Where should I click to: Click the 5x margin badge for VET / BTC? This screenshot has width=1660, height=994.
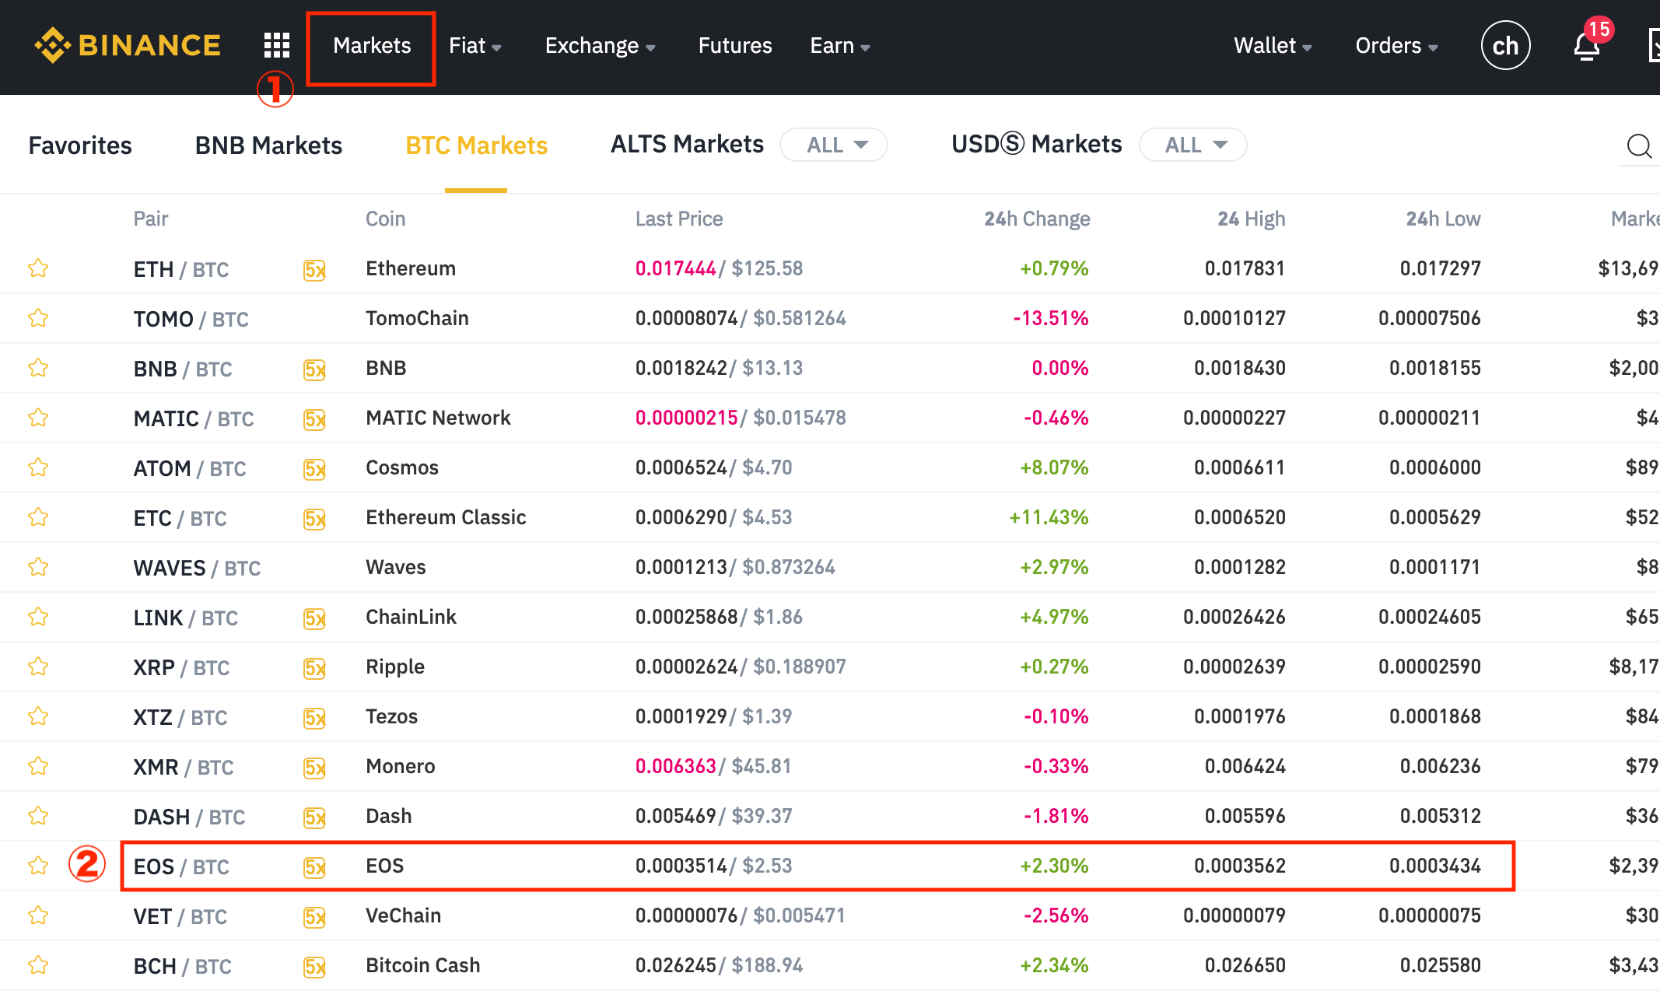[x=314, y=917]
